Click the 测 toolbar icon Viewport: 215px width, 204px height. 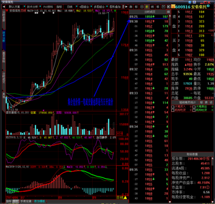(131, 6)
